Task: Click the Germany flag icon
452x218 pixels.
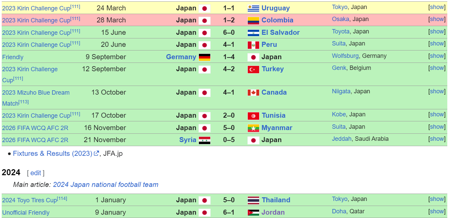Action: point(204,57)
